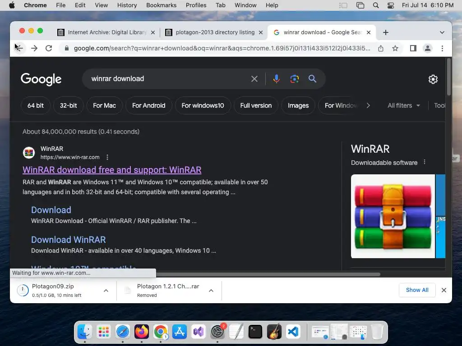Filter results by 64 bit chip
The height and width of the screenshot is (346, 462).
[x=35, y=105]
